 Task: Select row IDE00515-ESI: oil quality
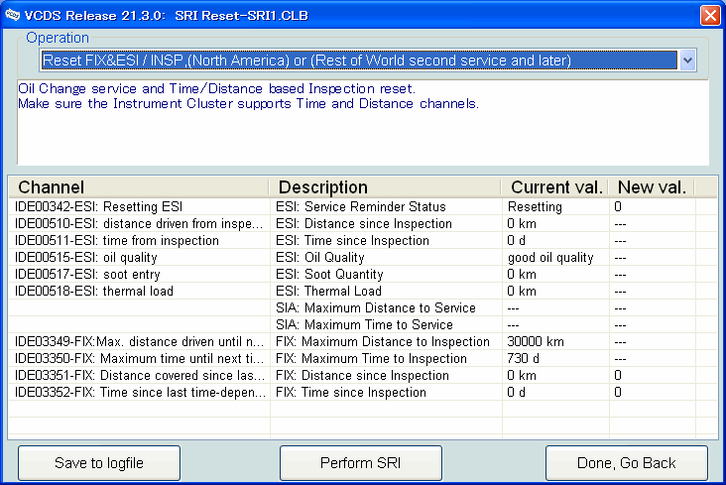pyautogui.click(x=363, y=258)
